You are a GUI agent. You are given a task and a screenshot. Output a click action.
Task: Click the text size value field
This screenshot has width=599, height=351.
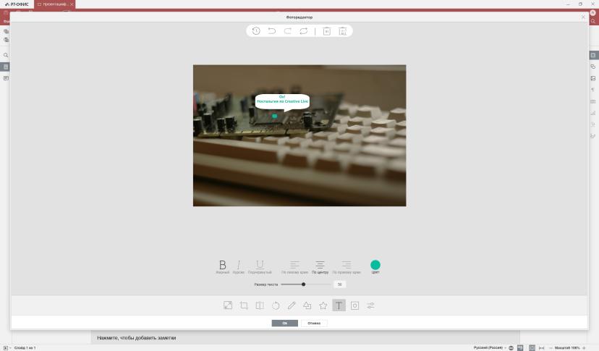[x=339, y=284]
